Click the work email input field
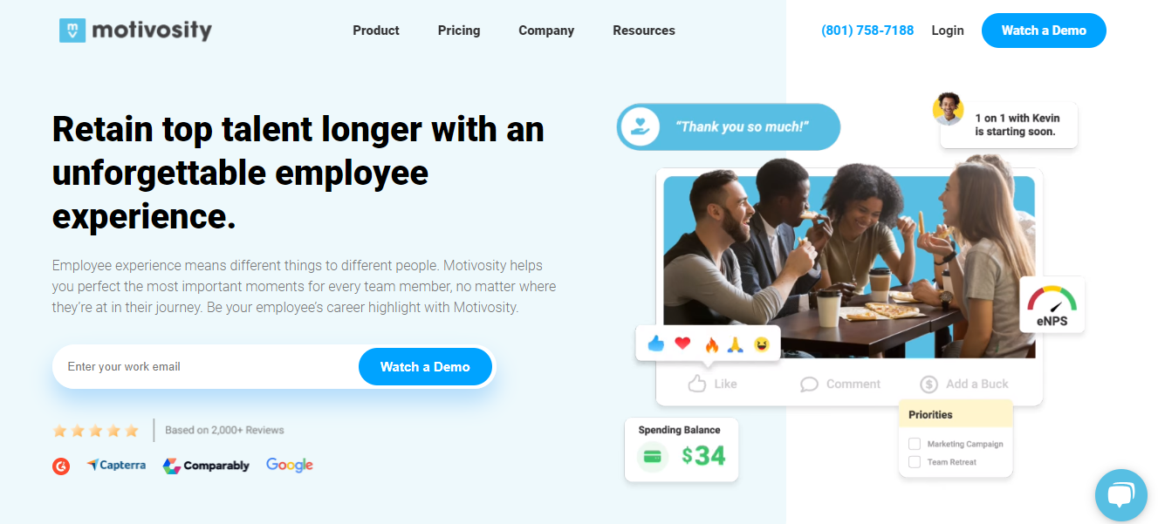 (x=206, y=366)
